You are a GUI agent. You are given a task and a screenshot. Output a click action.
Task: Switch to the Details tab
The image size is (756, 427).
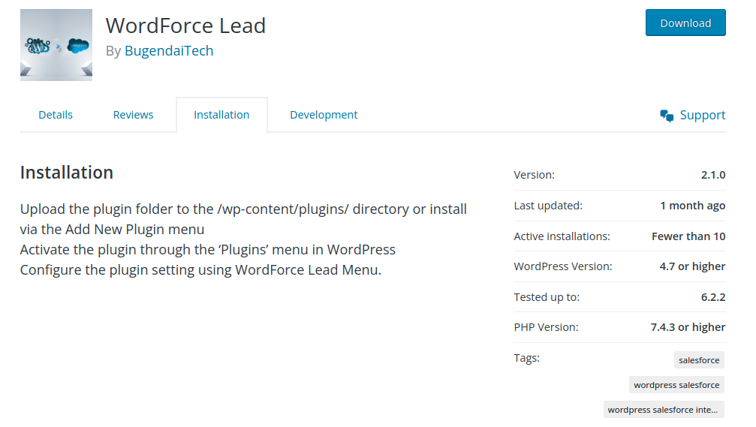pos(56,115)
